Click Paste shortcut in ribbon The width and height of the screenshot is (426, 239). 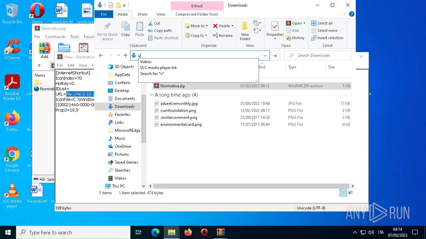tap(163, 38)
